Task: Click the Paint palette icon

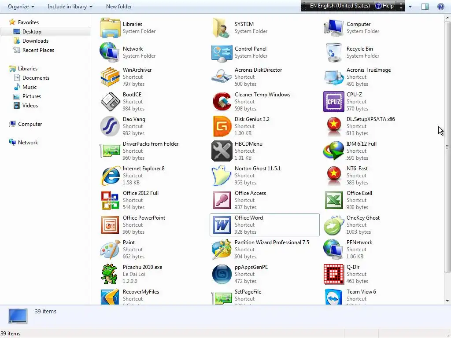Action: click(110, 250)
